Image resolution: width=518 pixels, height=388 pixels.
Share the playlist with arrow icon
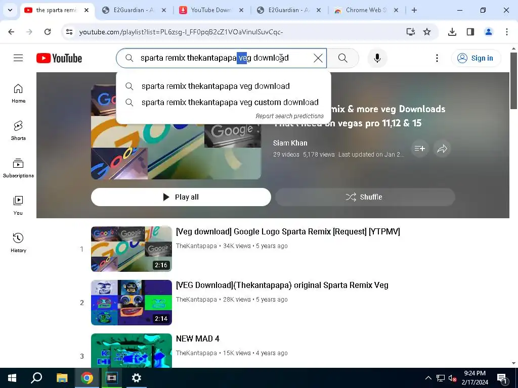(x=442, y=149)
